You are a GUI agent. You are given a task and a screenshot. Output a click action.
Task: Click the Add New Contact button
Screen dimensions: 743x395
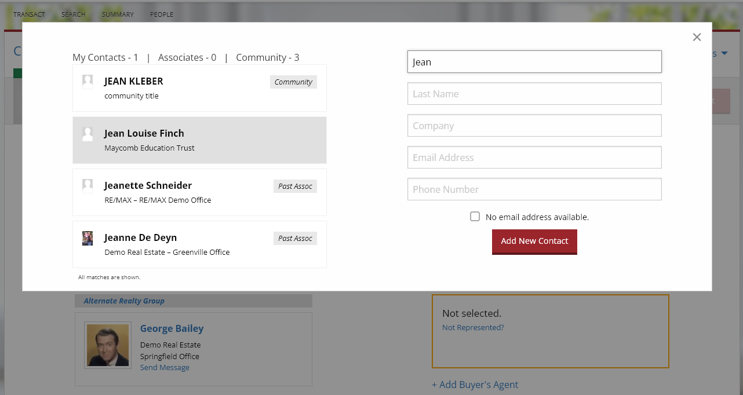pos(534,242)
